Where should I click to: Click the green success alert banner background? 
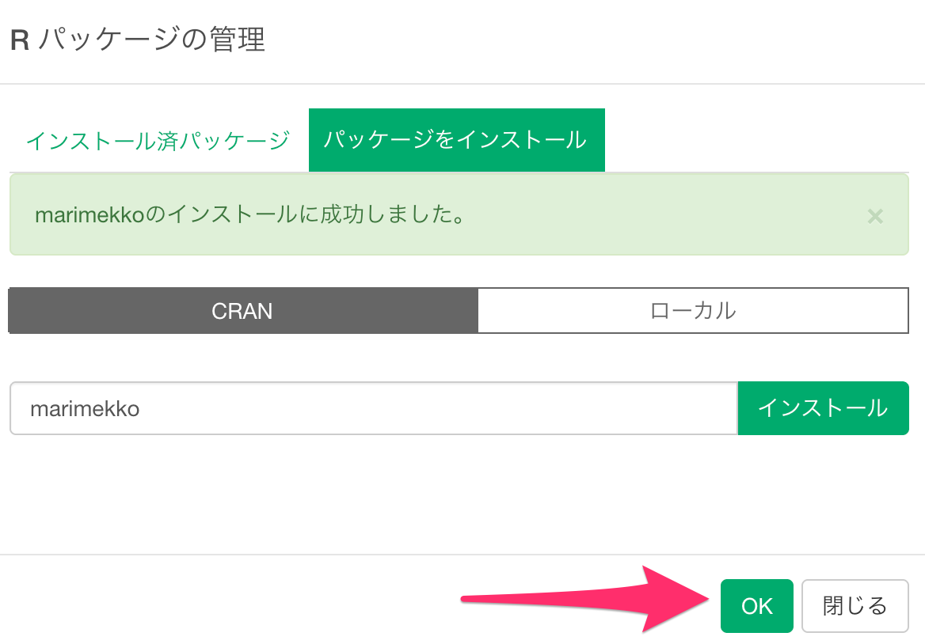click(649, 214)
